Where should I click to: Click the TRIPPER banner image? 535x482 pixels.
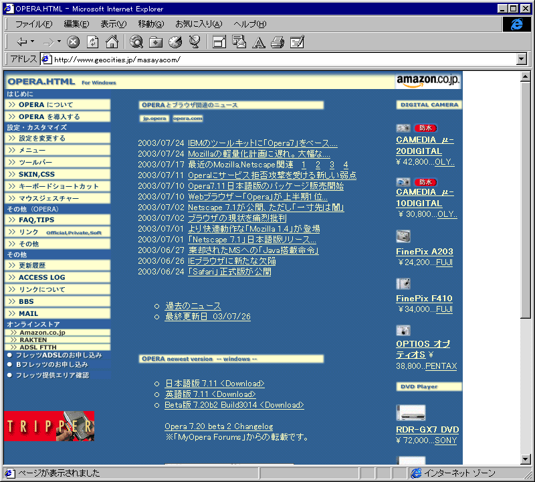coord(49,426)
